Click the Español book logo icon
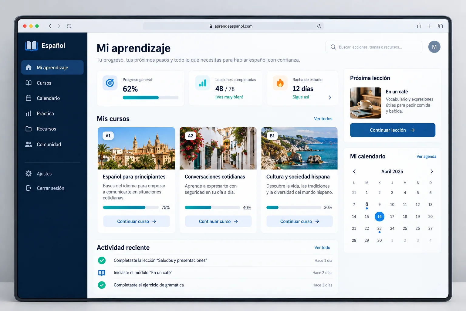Image resolution: width=466 pixels, height=311 pixels. click(x=31, y=46)
